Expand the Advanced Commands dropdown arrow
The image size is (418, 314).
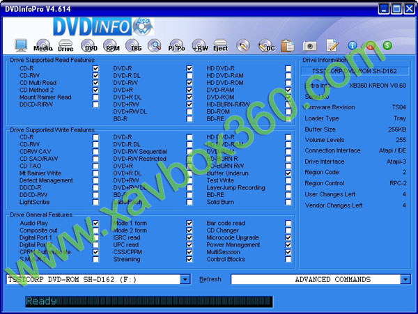pos(405,279)
